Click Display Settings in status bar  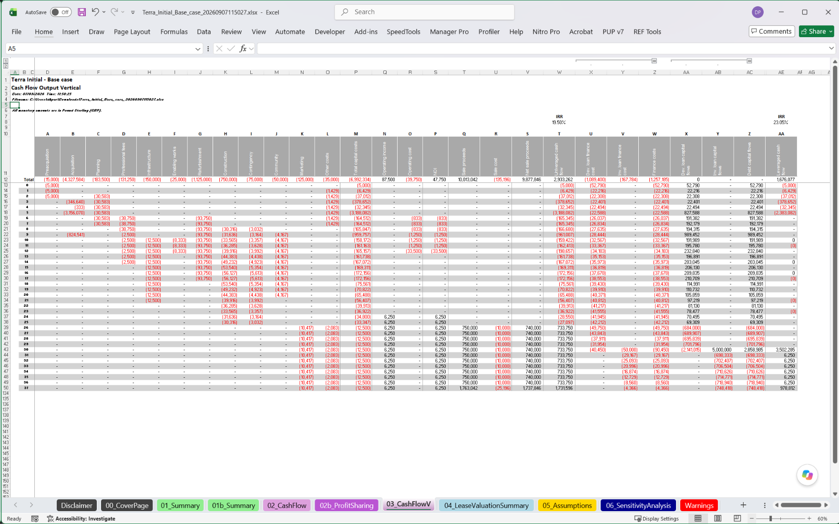[656, 519]
